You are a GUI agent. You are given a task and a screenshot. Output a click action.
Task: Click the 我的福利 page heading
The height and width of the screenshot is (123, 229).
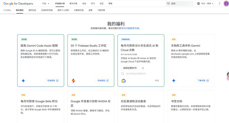click(116, 24)
